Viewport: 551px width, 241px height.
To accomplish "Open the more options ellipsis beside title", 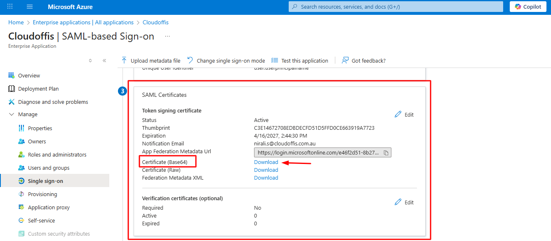I will click(167, 36).
